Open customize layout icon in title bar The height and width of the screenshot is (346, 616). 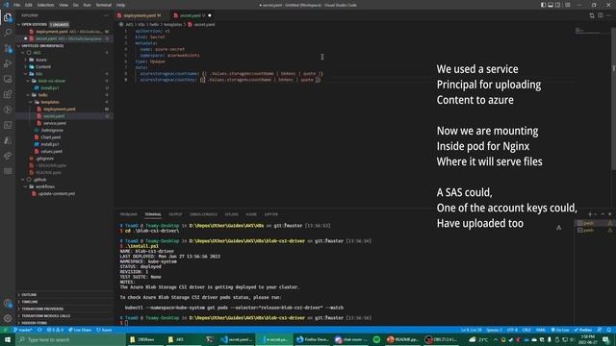[567, 5]
